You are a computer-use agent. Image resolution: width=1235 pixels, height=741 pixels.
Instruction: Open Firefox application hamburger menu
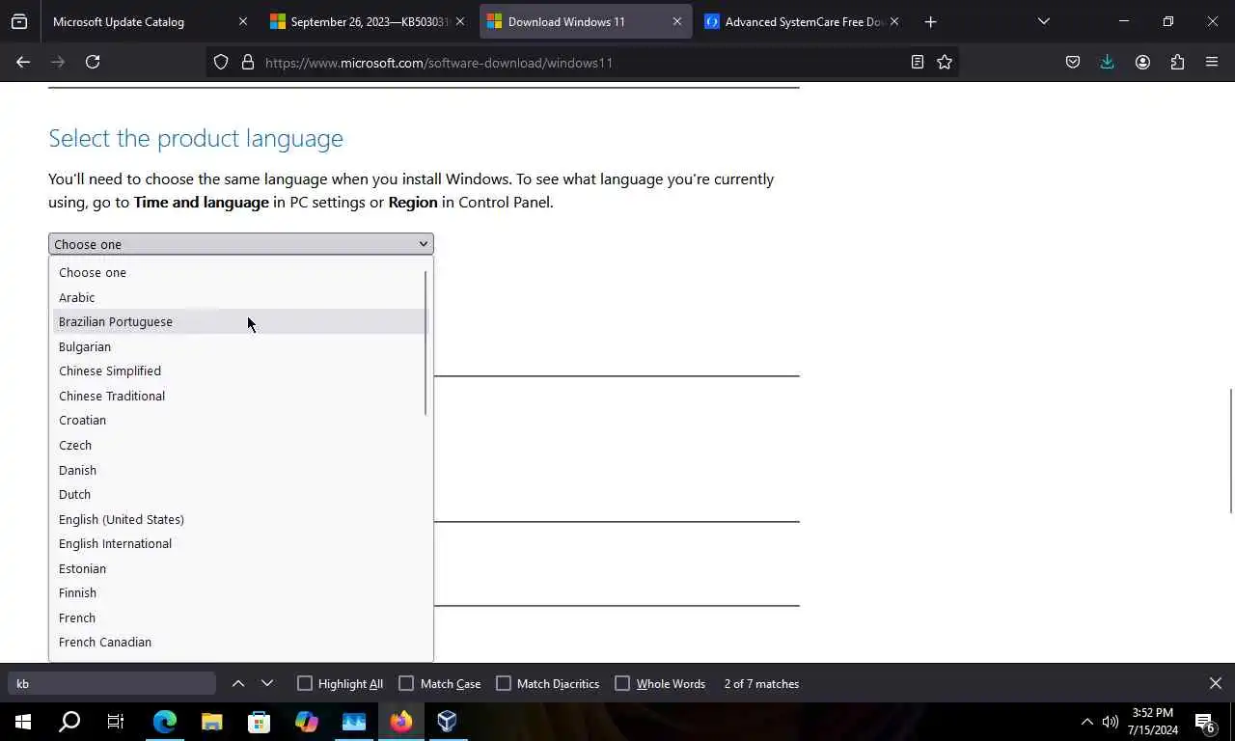click(1212, 62)
